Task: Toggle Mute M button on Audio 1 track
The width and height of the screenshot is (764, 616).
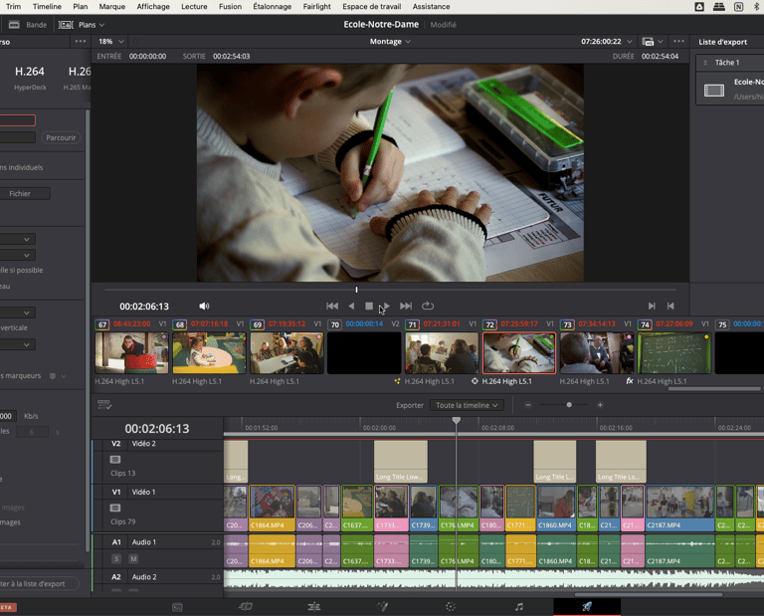Action: click(x=133, y=559)
